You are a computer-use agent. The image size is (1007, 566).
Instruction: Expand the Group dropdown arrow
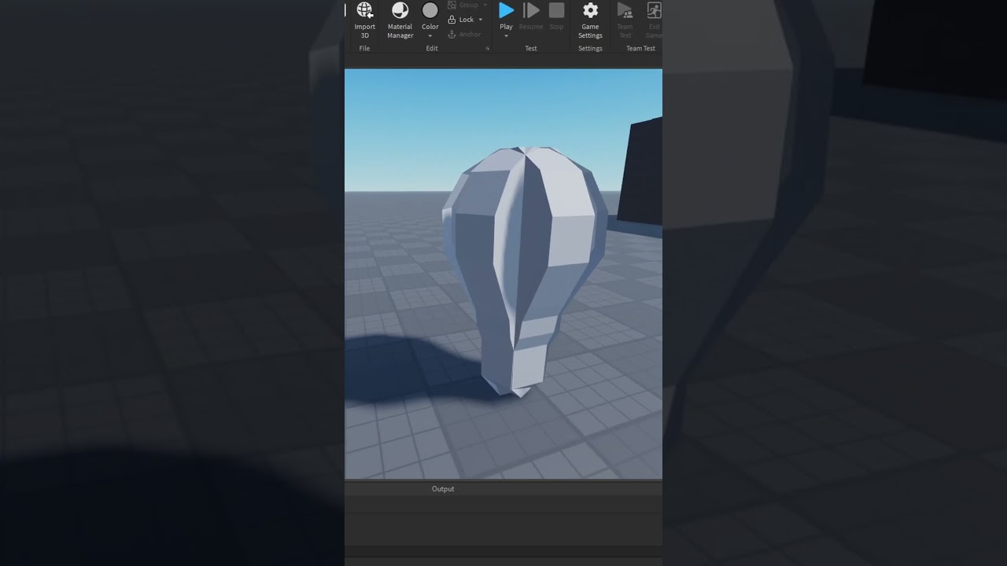(485, 6)
